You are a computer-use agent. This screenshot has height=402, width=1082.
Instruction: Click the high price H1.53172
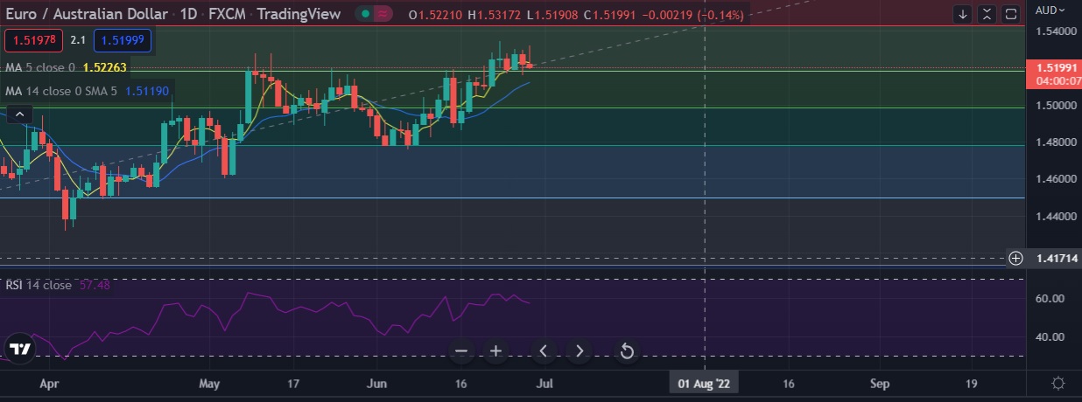(x=495, y=14)
